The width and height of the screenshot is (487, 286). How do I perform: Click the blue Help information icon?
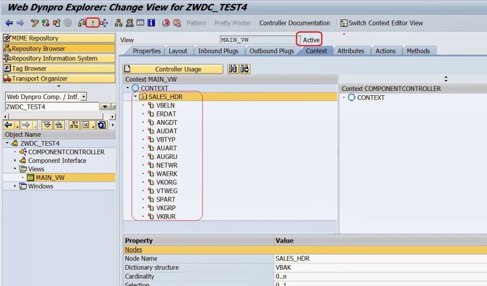151,23
